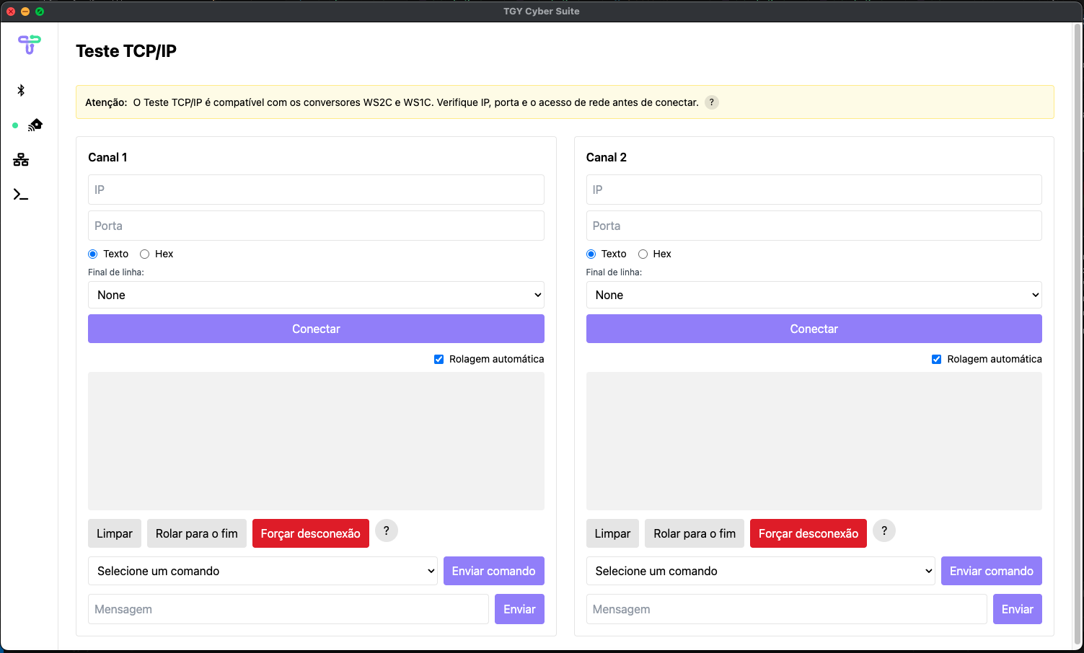1084x653 pixels.
Task: Open the wireless home sensor sidebar icon
Action: 35,125
